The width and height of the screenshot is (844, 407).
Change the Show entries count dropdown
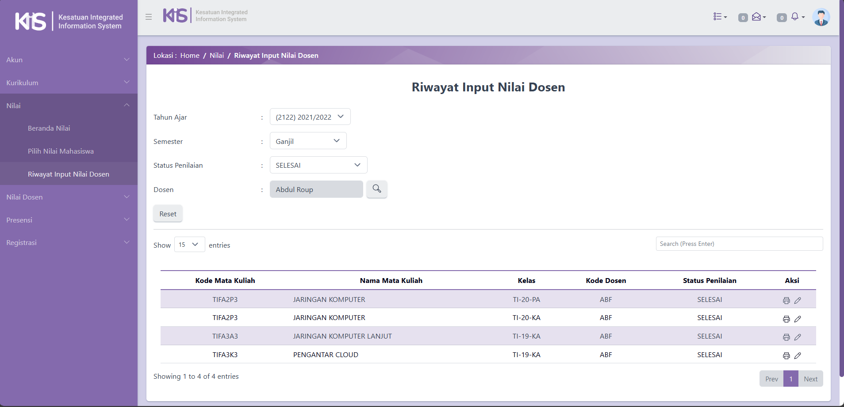click(x=189, y=245)
